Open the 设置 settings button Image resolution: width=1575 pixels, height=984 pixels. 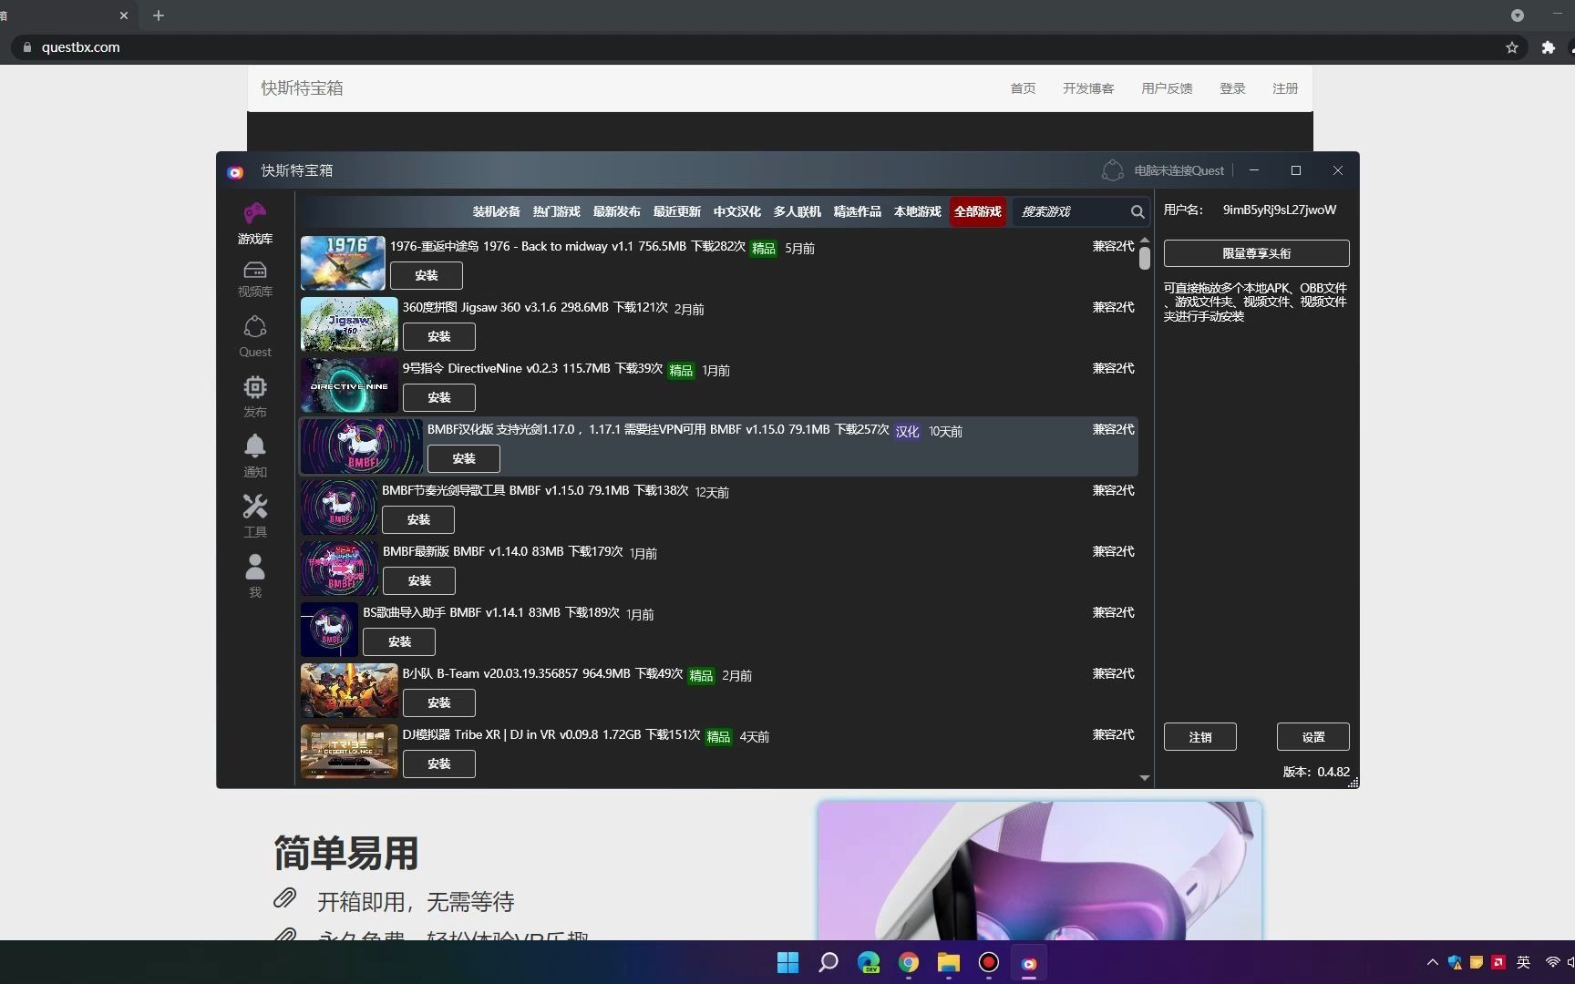coord(1313,737)
